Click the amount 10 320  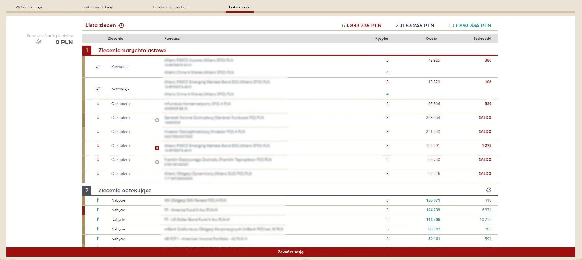click(434, 82)
